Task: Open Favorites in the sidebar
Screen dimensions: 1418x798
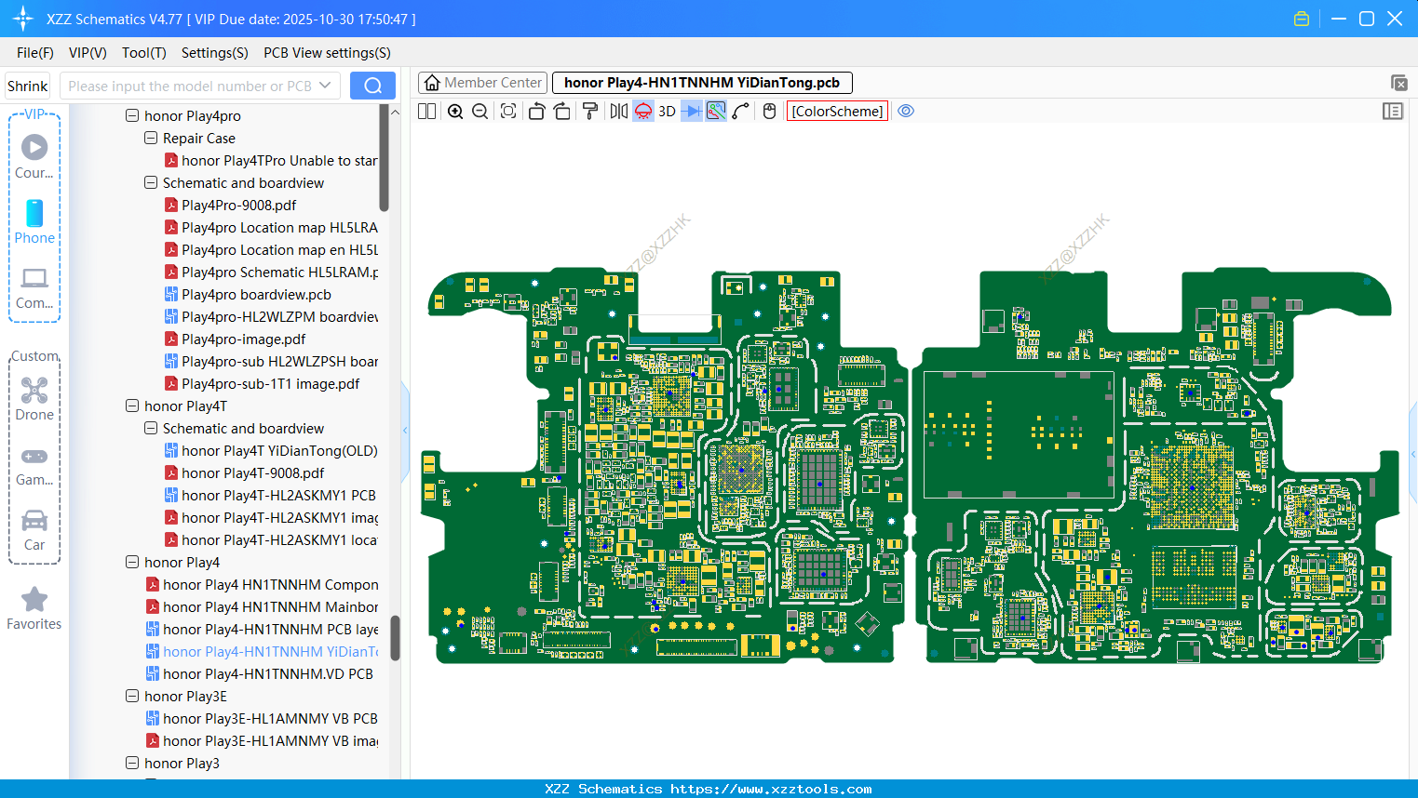Action: (x=34, y=608)
